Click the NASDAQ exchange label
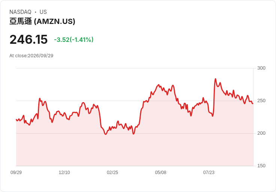Screen dimensions: 276x192 (20, 12)
